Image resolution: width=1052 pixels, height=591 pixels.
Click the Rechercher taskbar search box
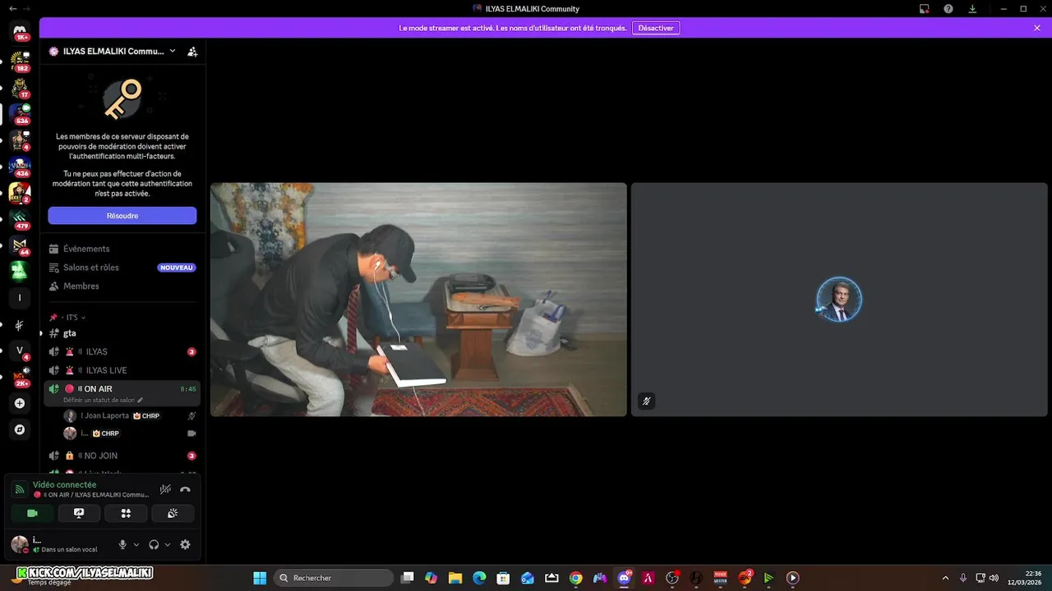pyautogui.click(x=333, y=578)
